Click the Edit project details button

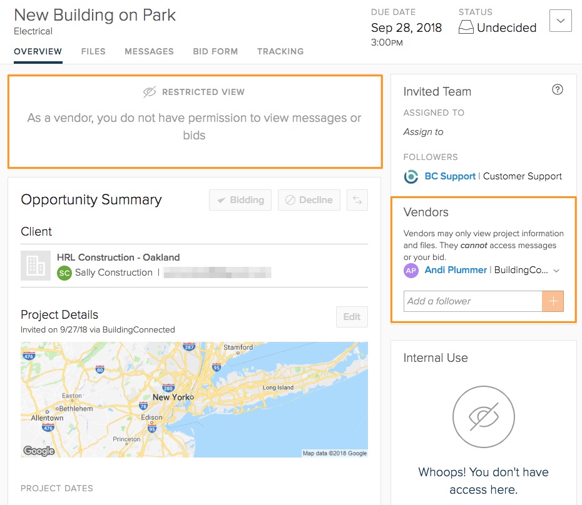click(352, 317)
